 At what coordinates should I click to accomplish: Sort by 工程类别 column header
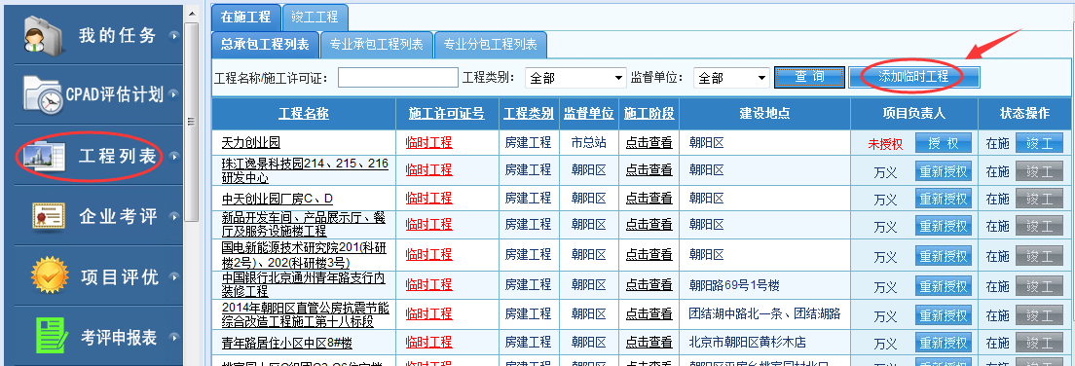tap(529, 114)
